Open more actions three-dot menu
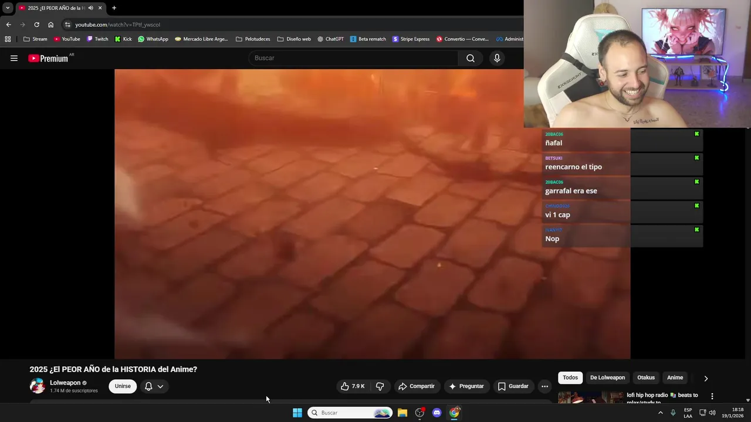Screen dimensions: 751x422 [x=544, y=386]
